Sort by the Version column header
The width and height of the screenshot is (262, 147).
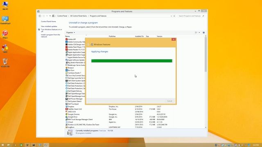pyautogui.click(x=159, y=36)
